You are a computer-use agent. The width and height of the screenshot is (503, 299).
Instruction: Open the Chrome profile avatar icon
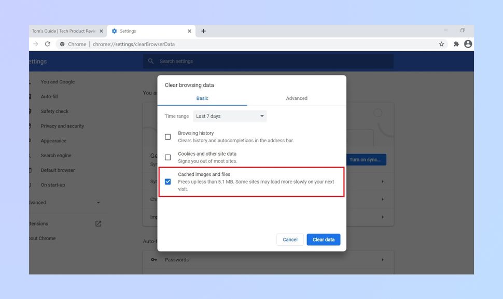(467, 44)
